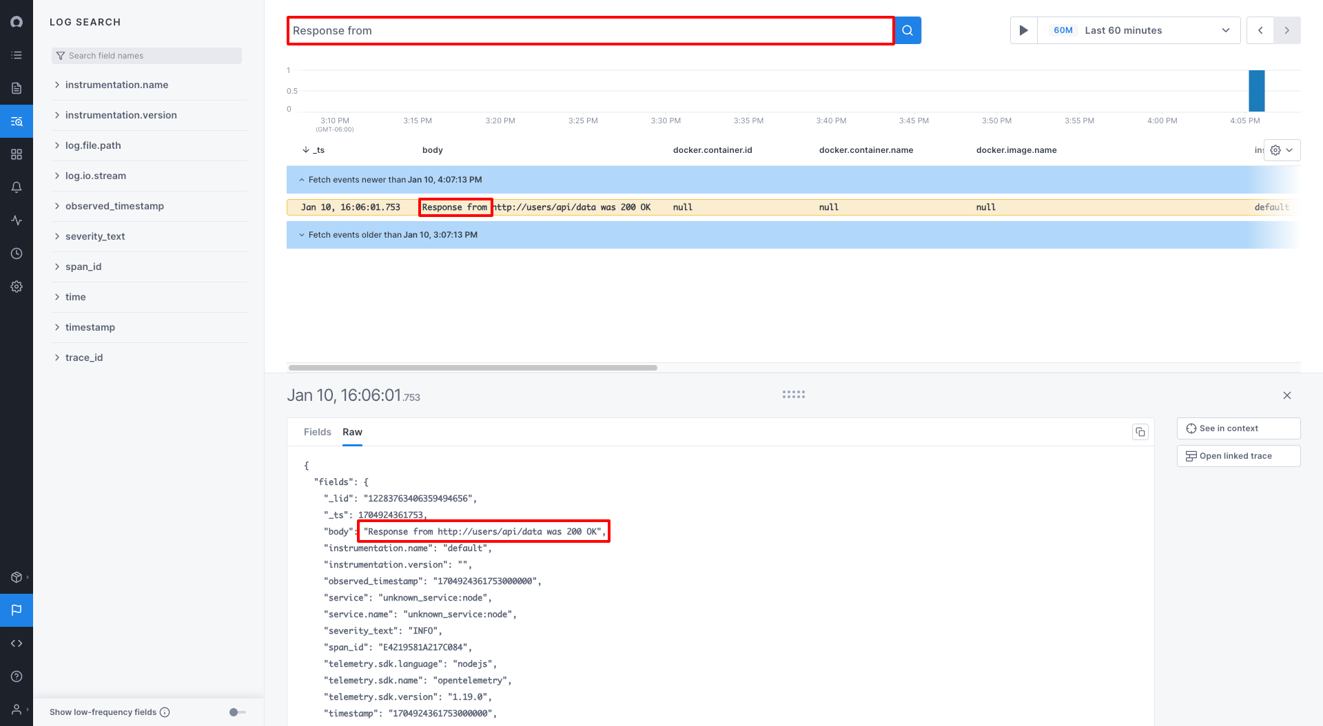The height and width of the screenshot is (726, 1323).
Task: Open the notifications bell
Action: tap(17, 187)
